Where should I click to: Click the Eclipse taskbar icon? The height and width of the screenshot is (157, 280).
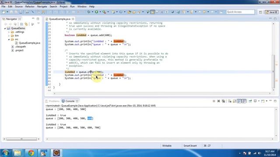[56, 153]
